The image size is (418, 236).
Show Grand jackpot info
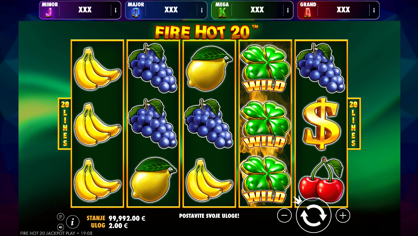point(374,10)
